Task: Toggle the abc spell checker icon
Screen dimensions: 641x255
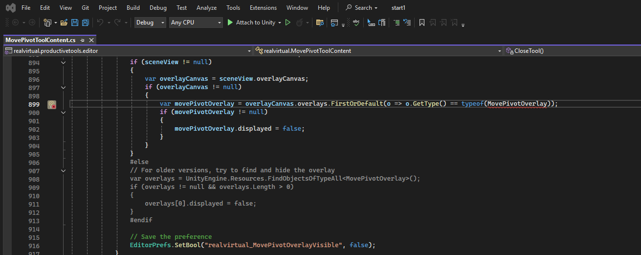Action: (356, 23)
